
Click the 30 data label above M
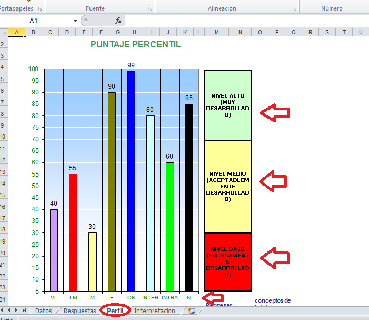click(x=92, y=227)
